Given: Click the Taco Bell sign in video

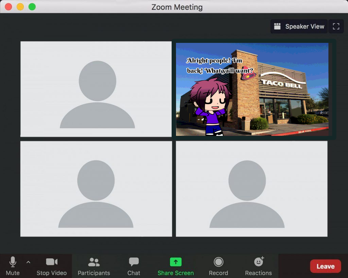Looking at the screenshot, I should click(281, 83).
